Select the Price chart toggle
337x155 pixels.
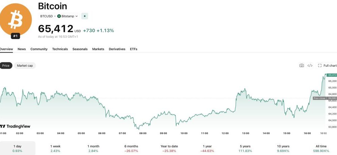(x=6, y=66)
